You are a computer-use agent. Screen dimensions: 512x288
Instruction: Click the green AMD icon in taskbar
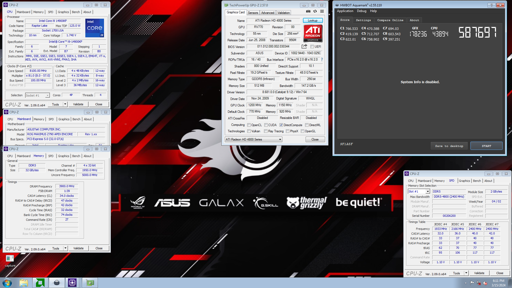click(40, 283)
